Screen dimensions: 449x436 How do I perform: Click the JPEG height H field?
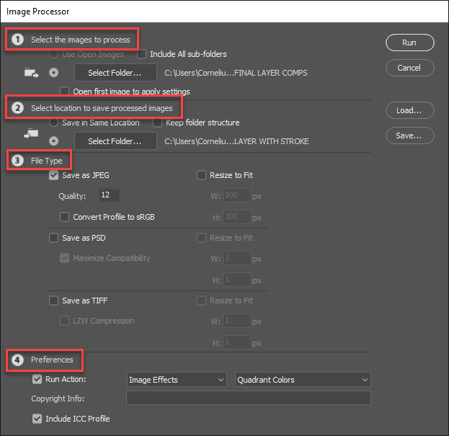tap(237, 217)
